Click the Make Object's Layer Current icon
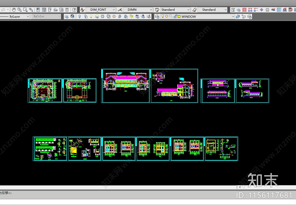Screen dimensions: 296x205 pos(238,16)
